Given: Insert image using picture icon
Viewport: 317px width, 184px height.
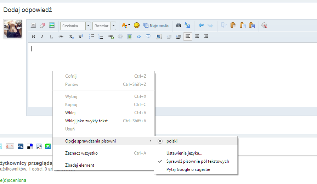Looking at the screenshot, I should pos(130,37).
